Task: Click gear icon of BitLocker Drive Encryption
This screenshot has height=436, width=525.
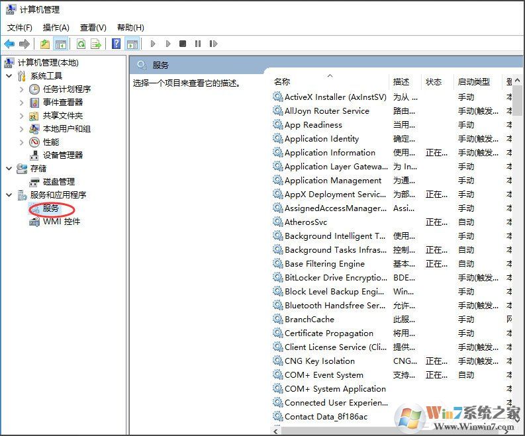Action: coord(277,277)
